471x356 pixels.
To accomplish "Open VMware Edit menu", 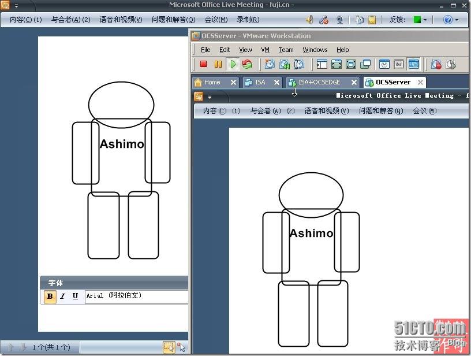I will (x=225, y=50).
